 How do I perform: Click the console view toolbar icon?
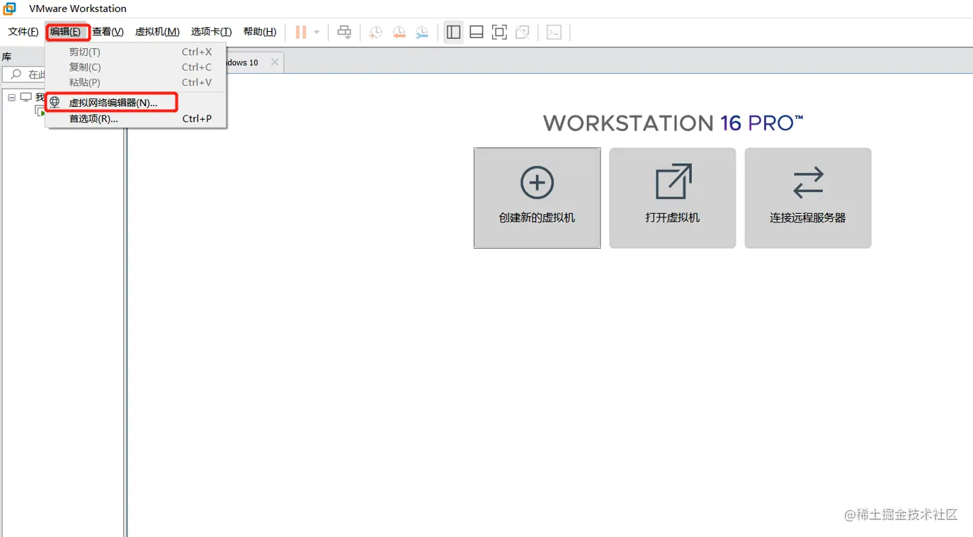point(554,32)
